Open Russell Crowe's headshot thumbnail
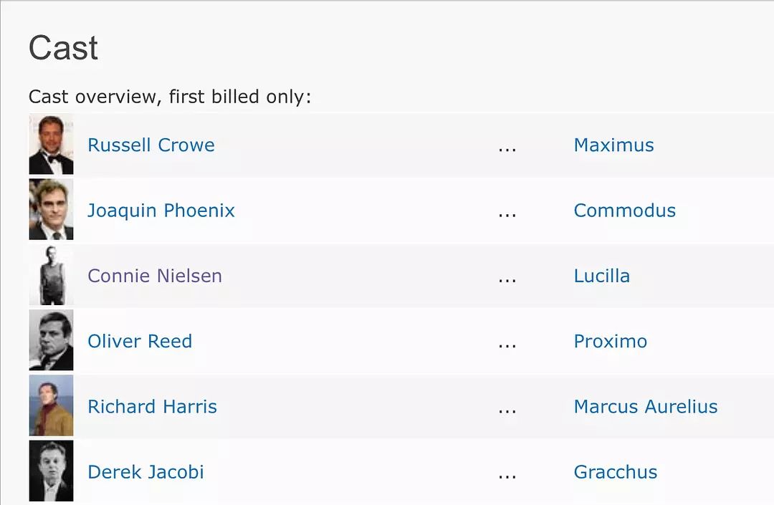Image resolution: width=774 pixels, height=505 pixels. point(52,145)
